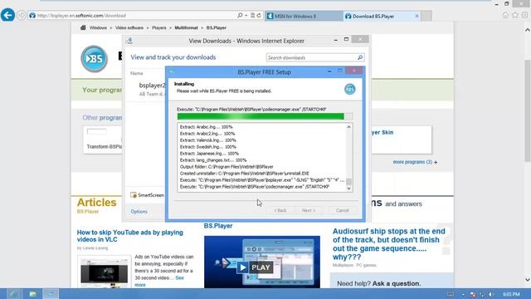Image resolution: width=531 pixels, height=299 pixels.
Task: Open the Players breadcrumb link
Action: tap(158, 27)
